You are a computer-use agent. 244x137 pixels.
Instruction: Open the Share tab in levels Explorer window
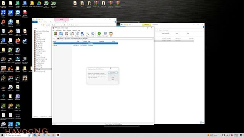(46, 22)
